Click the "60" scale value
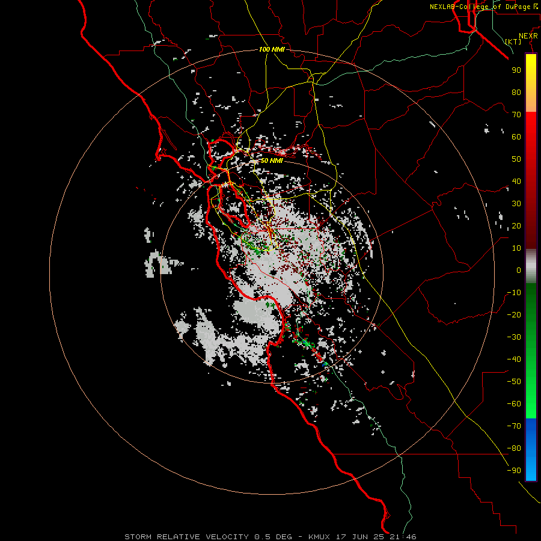This screenshot has width=541, height=541. 516,136
